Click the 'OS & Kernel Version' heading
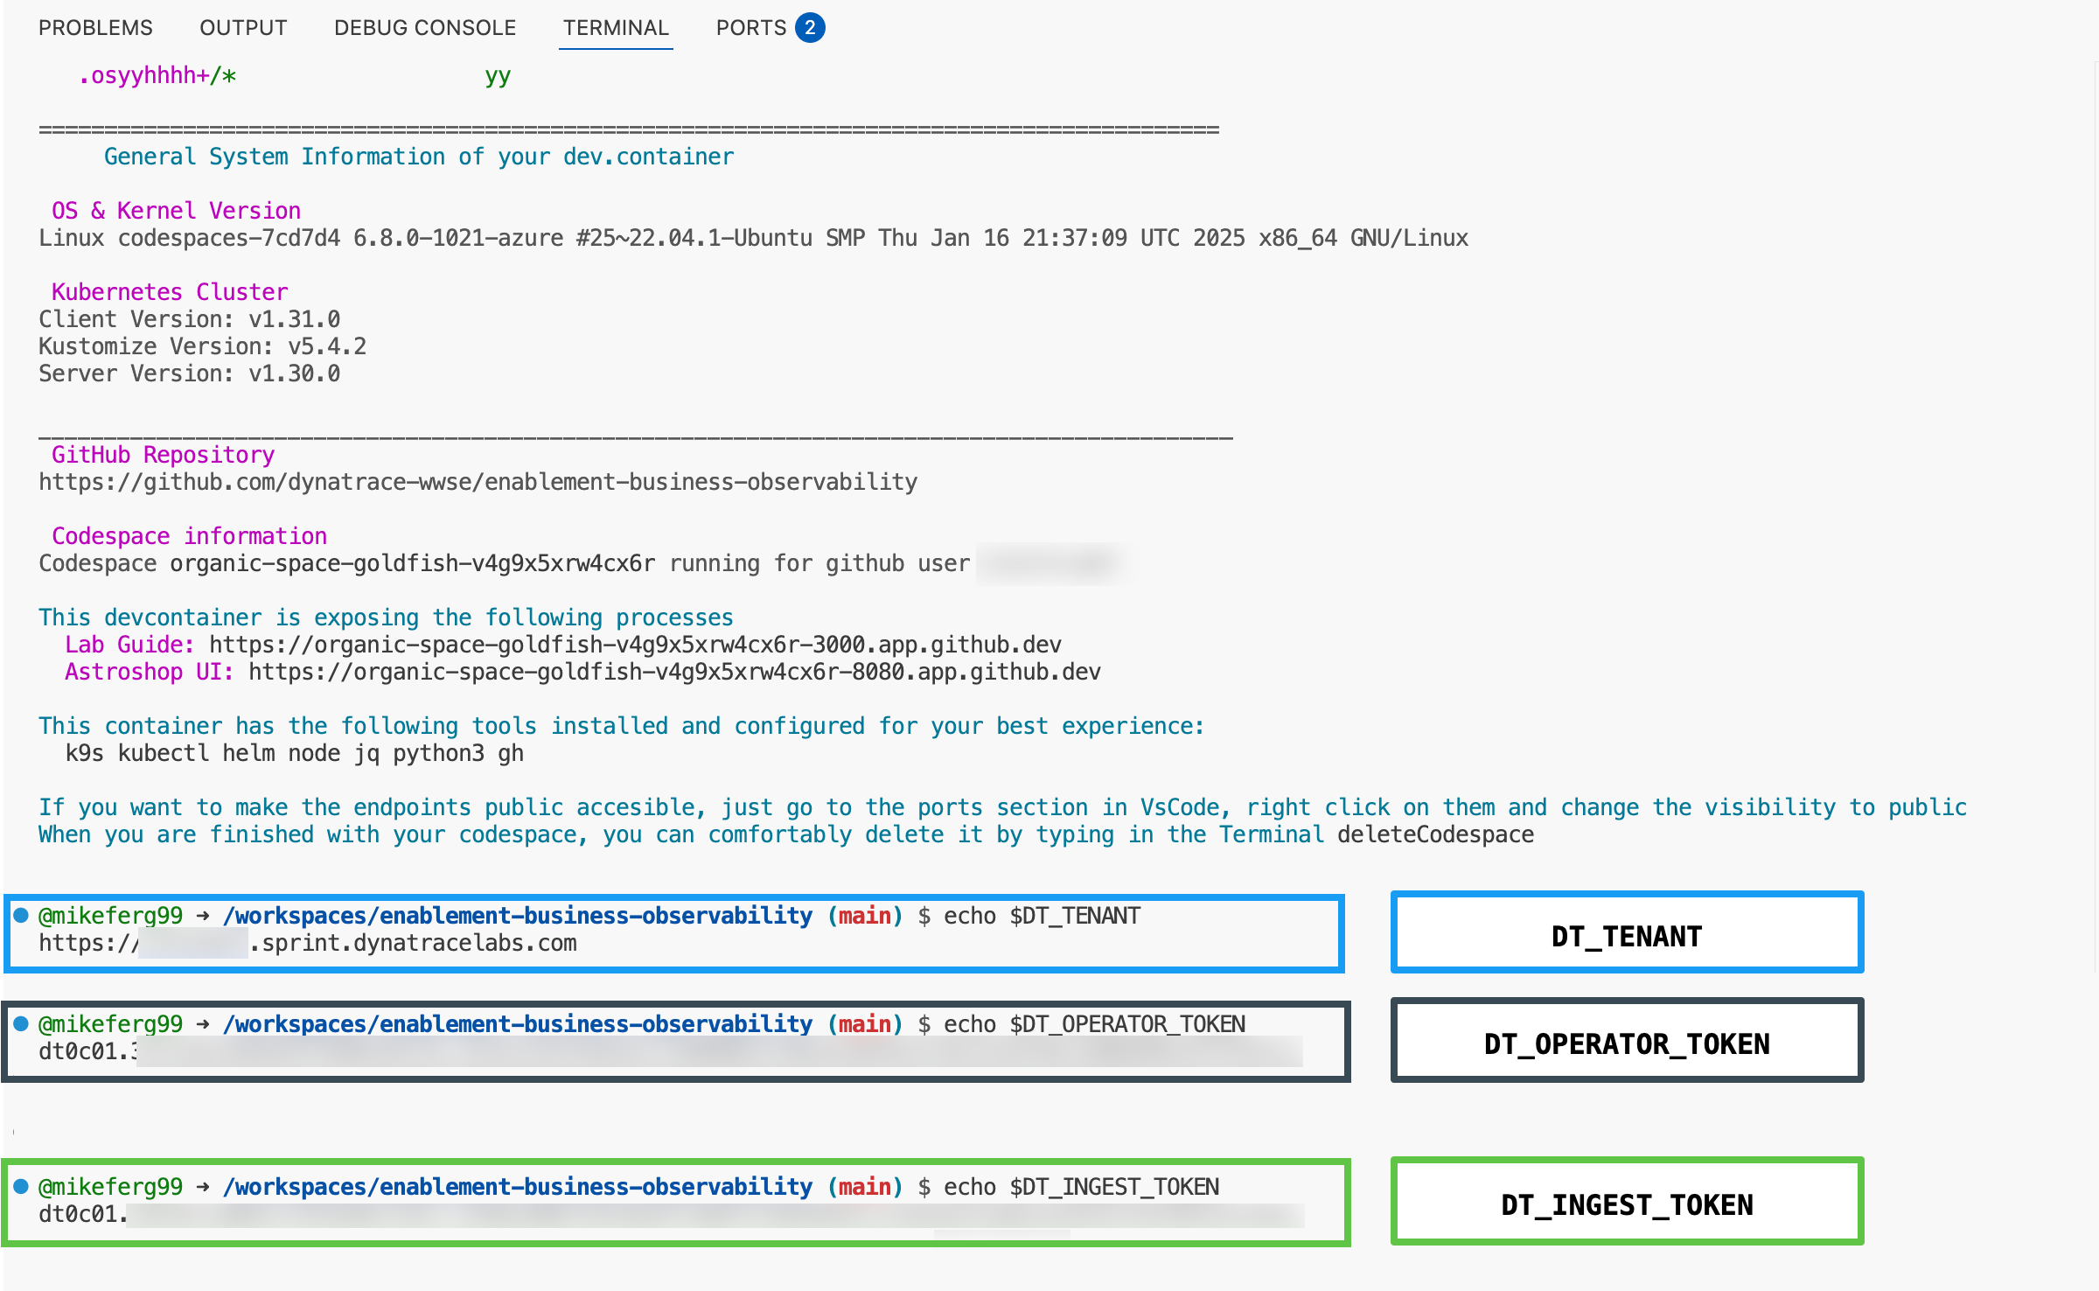 [176, 211]
